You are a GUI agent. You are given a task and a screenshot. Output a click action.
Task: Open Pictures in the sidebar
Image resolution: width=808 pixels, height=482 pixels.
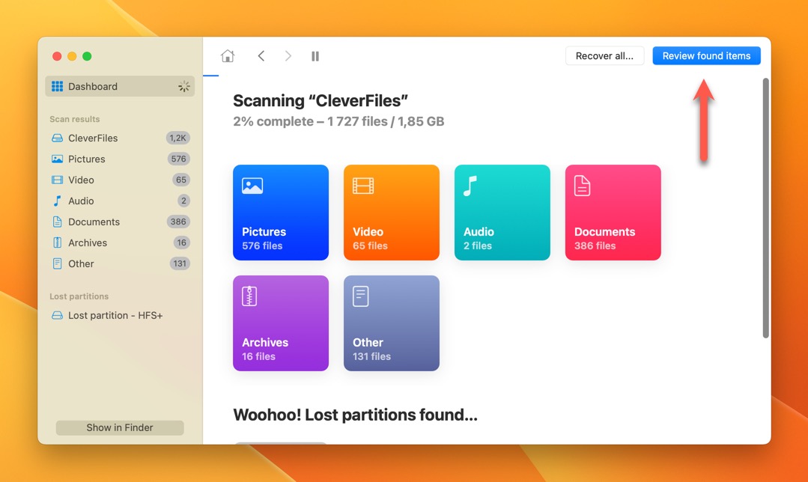pos(120,159)
